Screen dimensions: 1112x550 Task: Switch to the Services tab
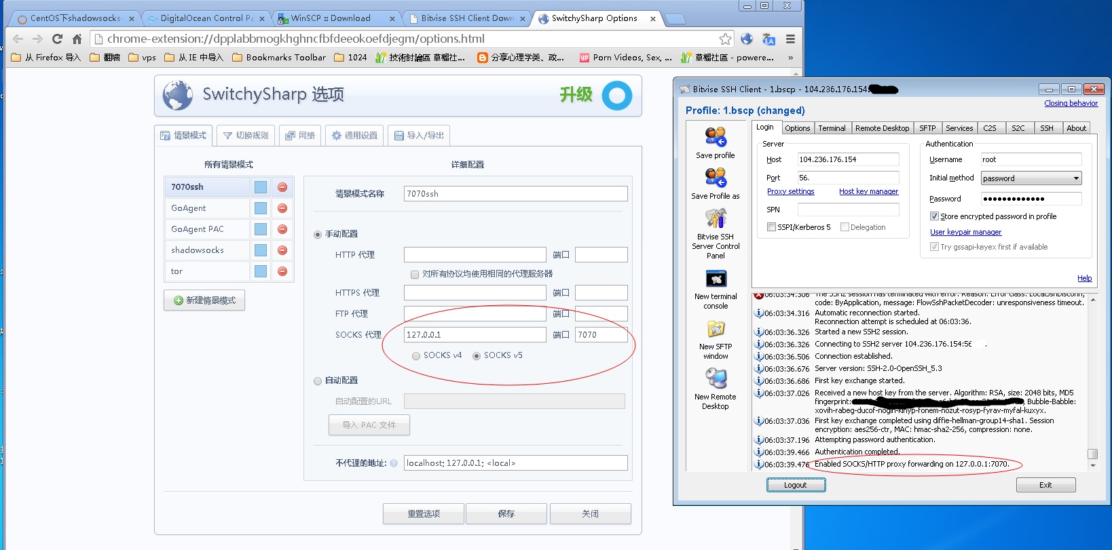tap(959, 128)
